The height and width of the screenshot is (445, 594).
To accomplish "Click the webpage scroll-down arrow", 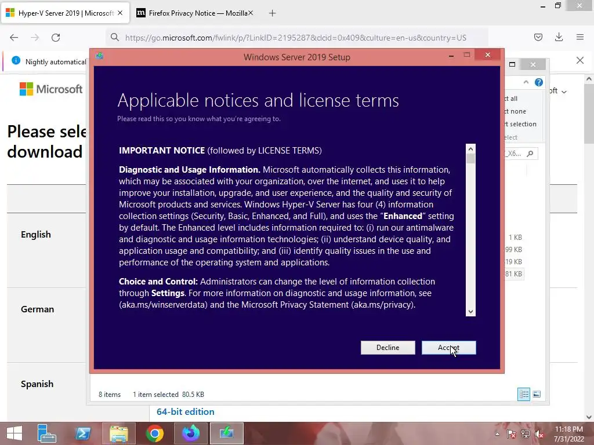I will pyautogui.click(x=589, y=417).
